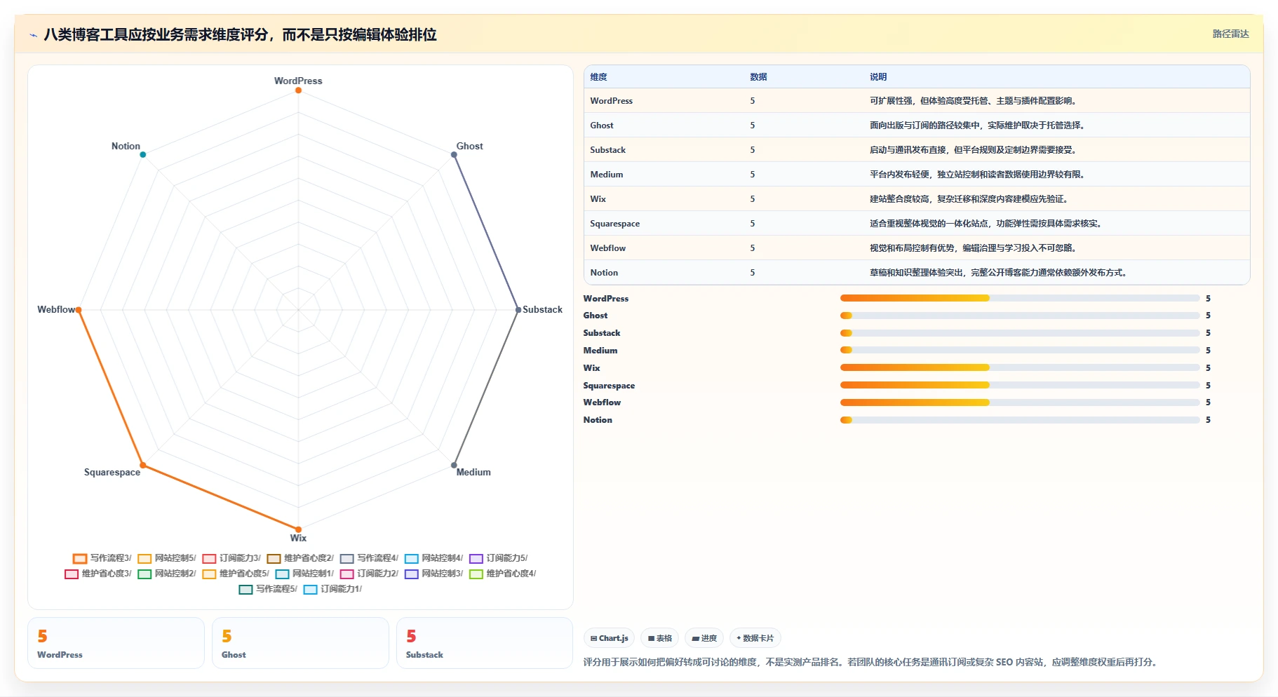Click the 路径雷达 label in header

click(x=1230, y=34)
